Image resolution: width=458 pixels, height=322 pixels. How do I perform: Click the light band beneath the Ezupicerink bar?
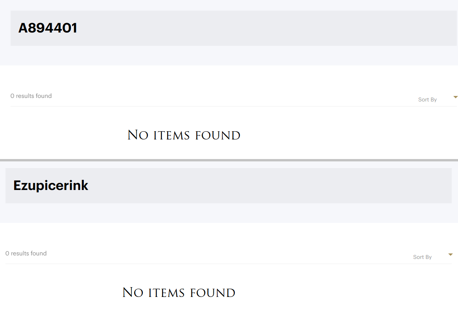pyautogui.click(x=229, y=213)
